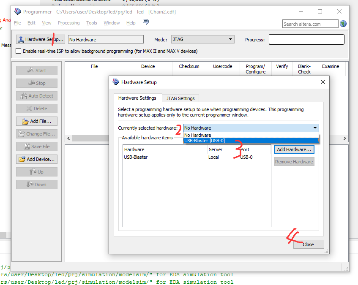Enable real-time ISP checkbox
The height and width of the screenshot is (285, 358).
pos(18,51)
